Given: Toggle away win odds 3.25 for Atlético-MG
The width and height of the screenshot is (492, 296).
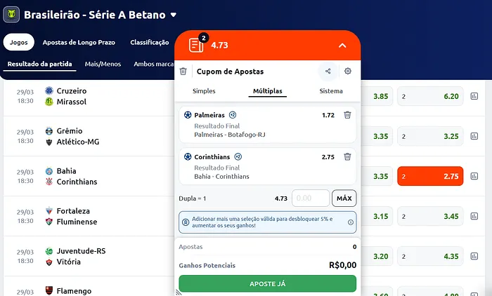Looking at the screenshot, I should pos(430,137).
